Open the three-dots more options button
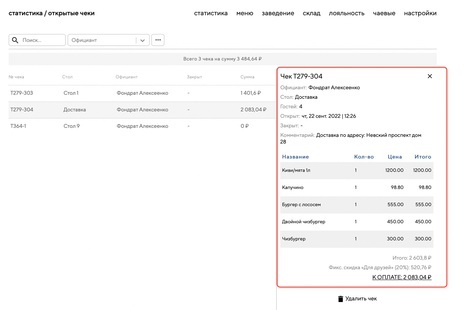465x310 pixels. (158, 40)
